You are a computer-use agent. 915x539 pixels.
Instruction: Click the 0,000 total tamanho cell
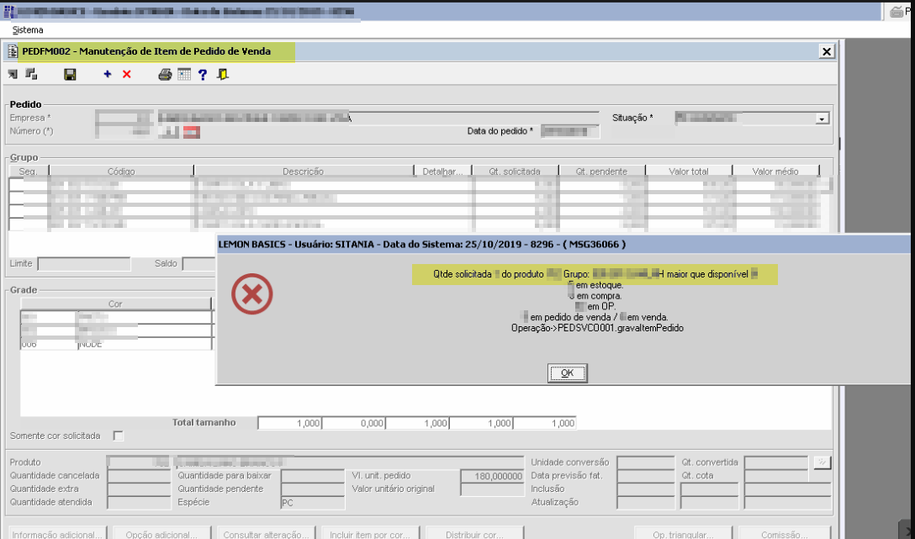pos(353,424)
